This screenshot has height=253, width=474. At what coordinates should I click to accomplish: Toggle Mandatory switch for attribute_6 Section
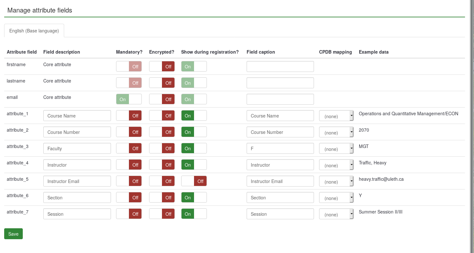(129, 197)
